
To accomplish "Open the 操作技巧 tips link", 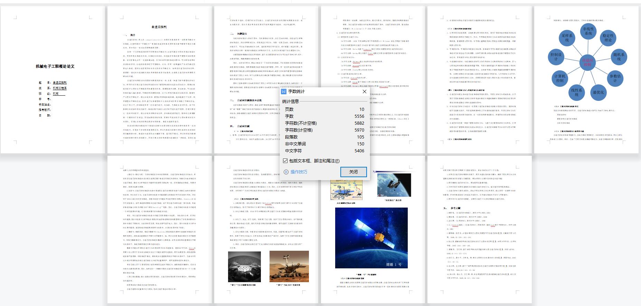I will 299,172.
